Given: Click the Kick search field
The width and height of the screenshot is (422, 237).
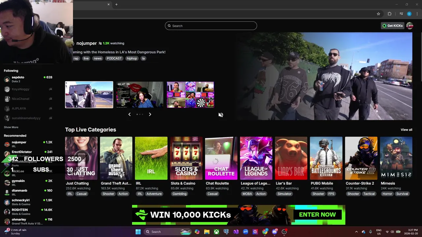Looking at the screenshot, I should tap(211, 26).
